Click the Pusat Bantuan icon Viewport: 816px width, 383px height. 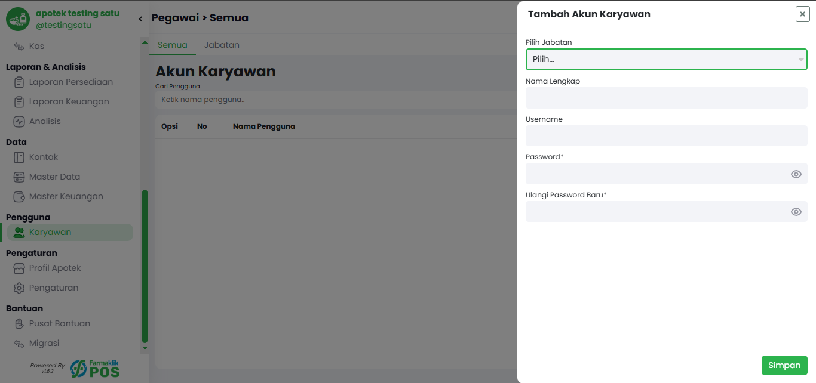[x=19, y=323]
